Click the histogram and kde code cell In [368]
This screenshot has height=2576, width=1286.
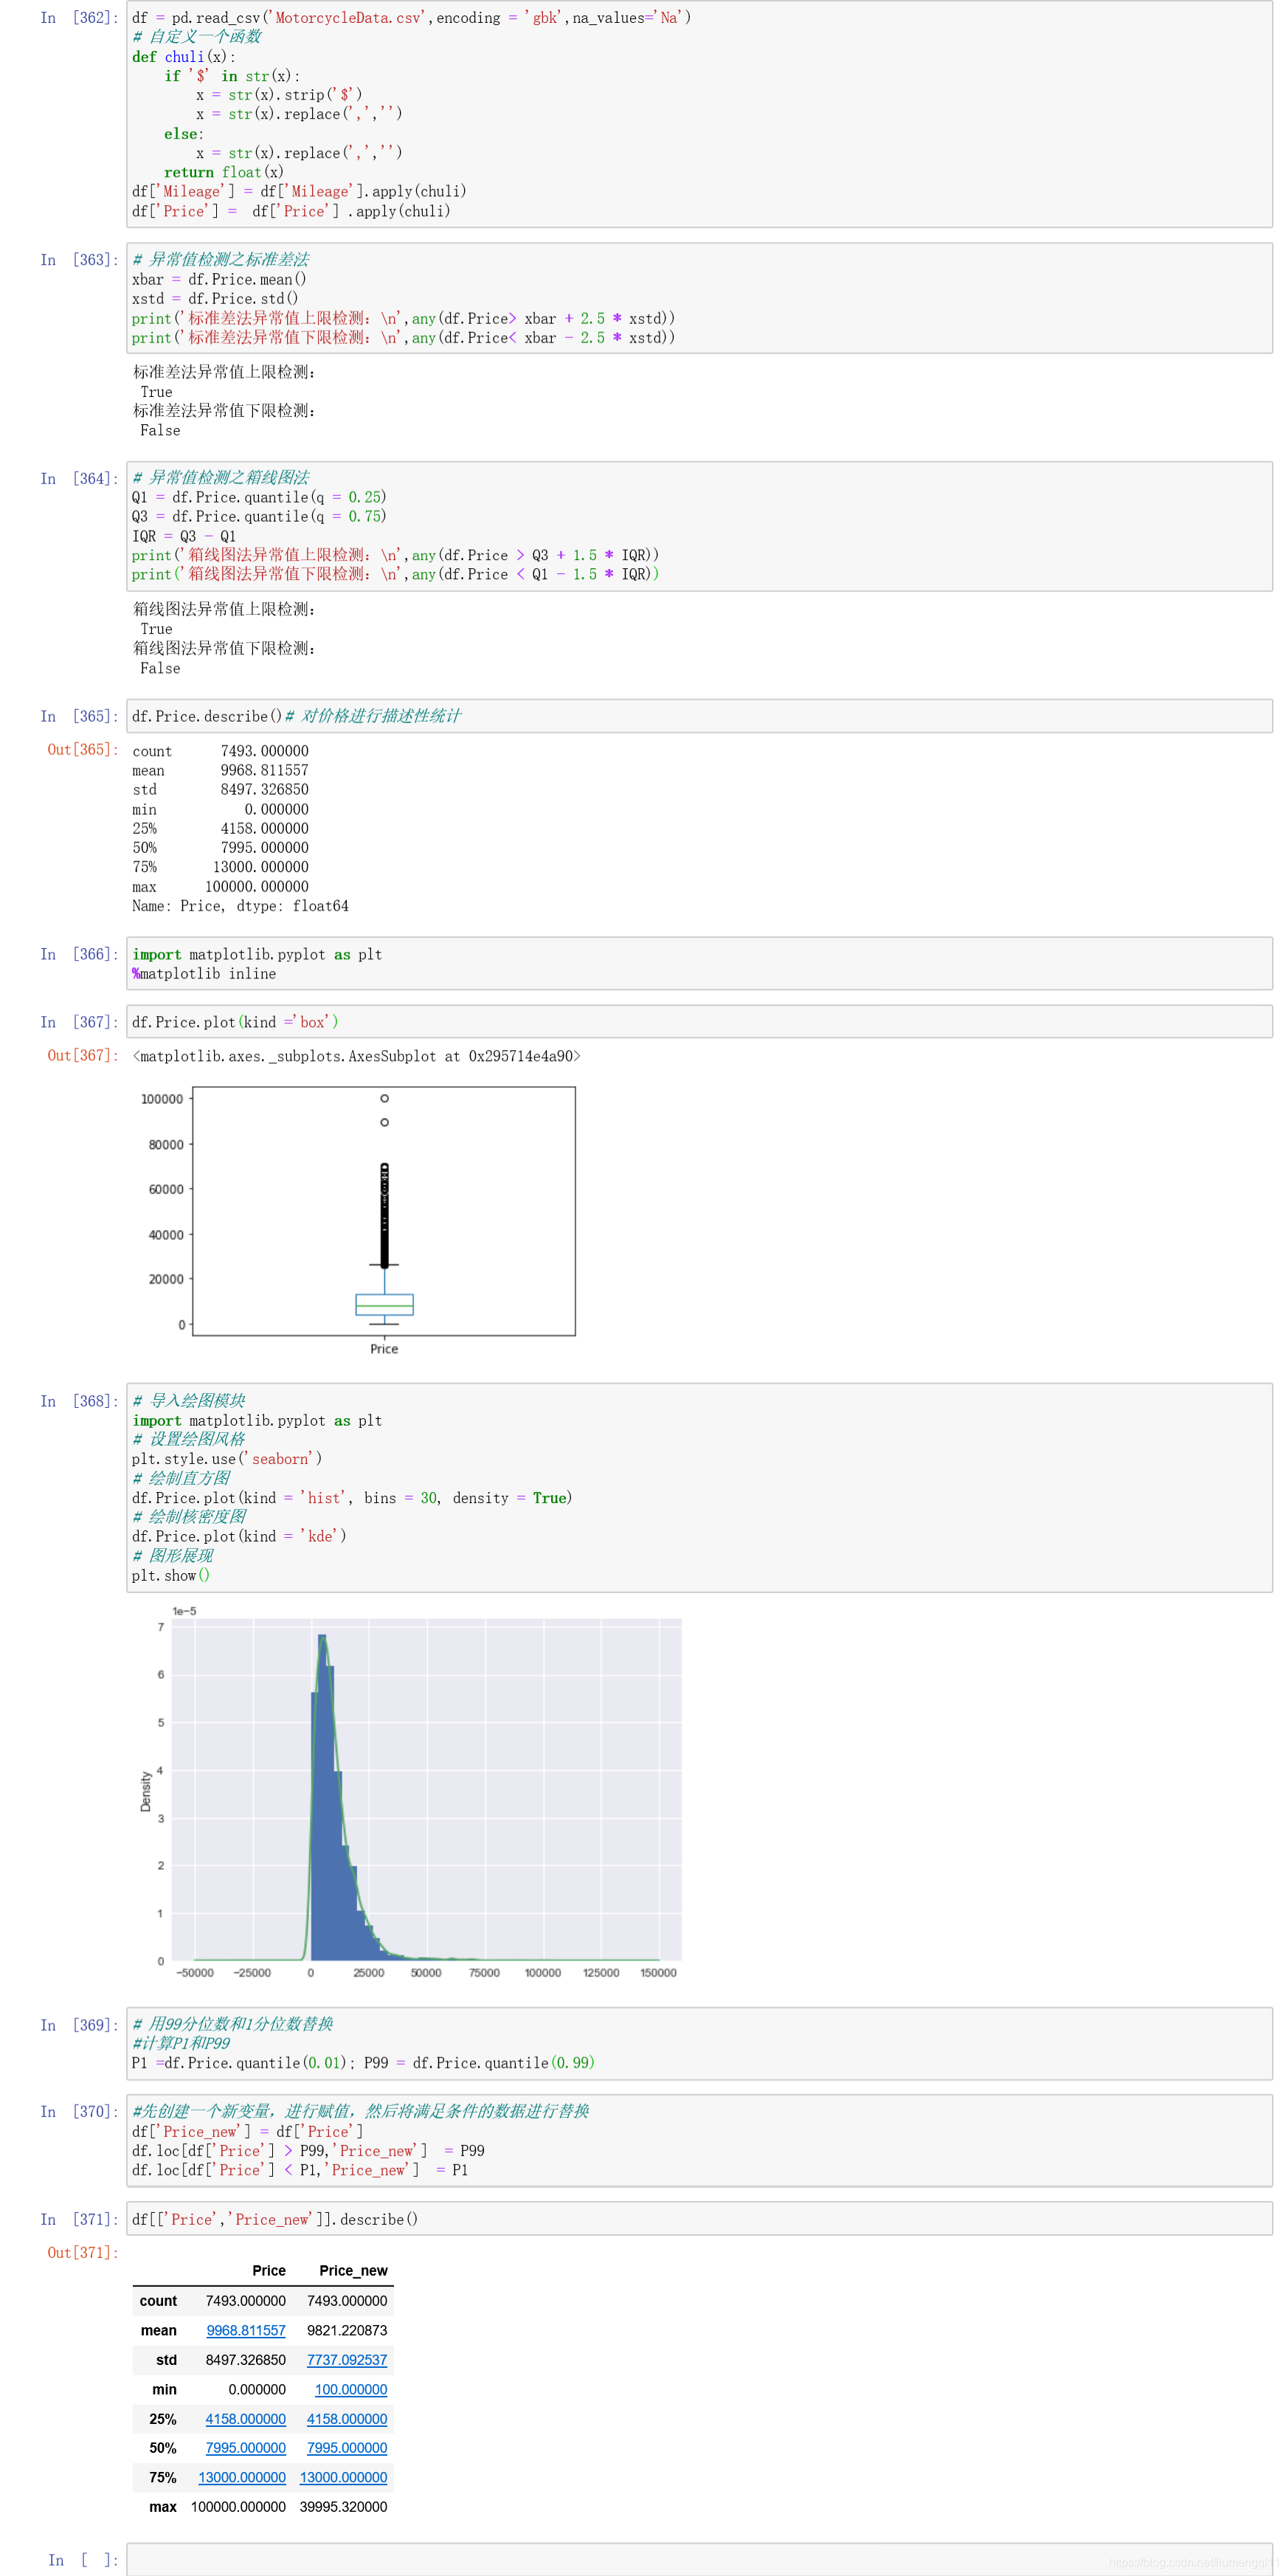[x=699, y=1488]
